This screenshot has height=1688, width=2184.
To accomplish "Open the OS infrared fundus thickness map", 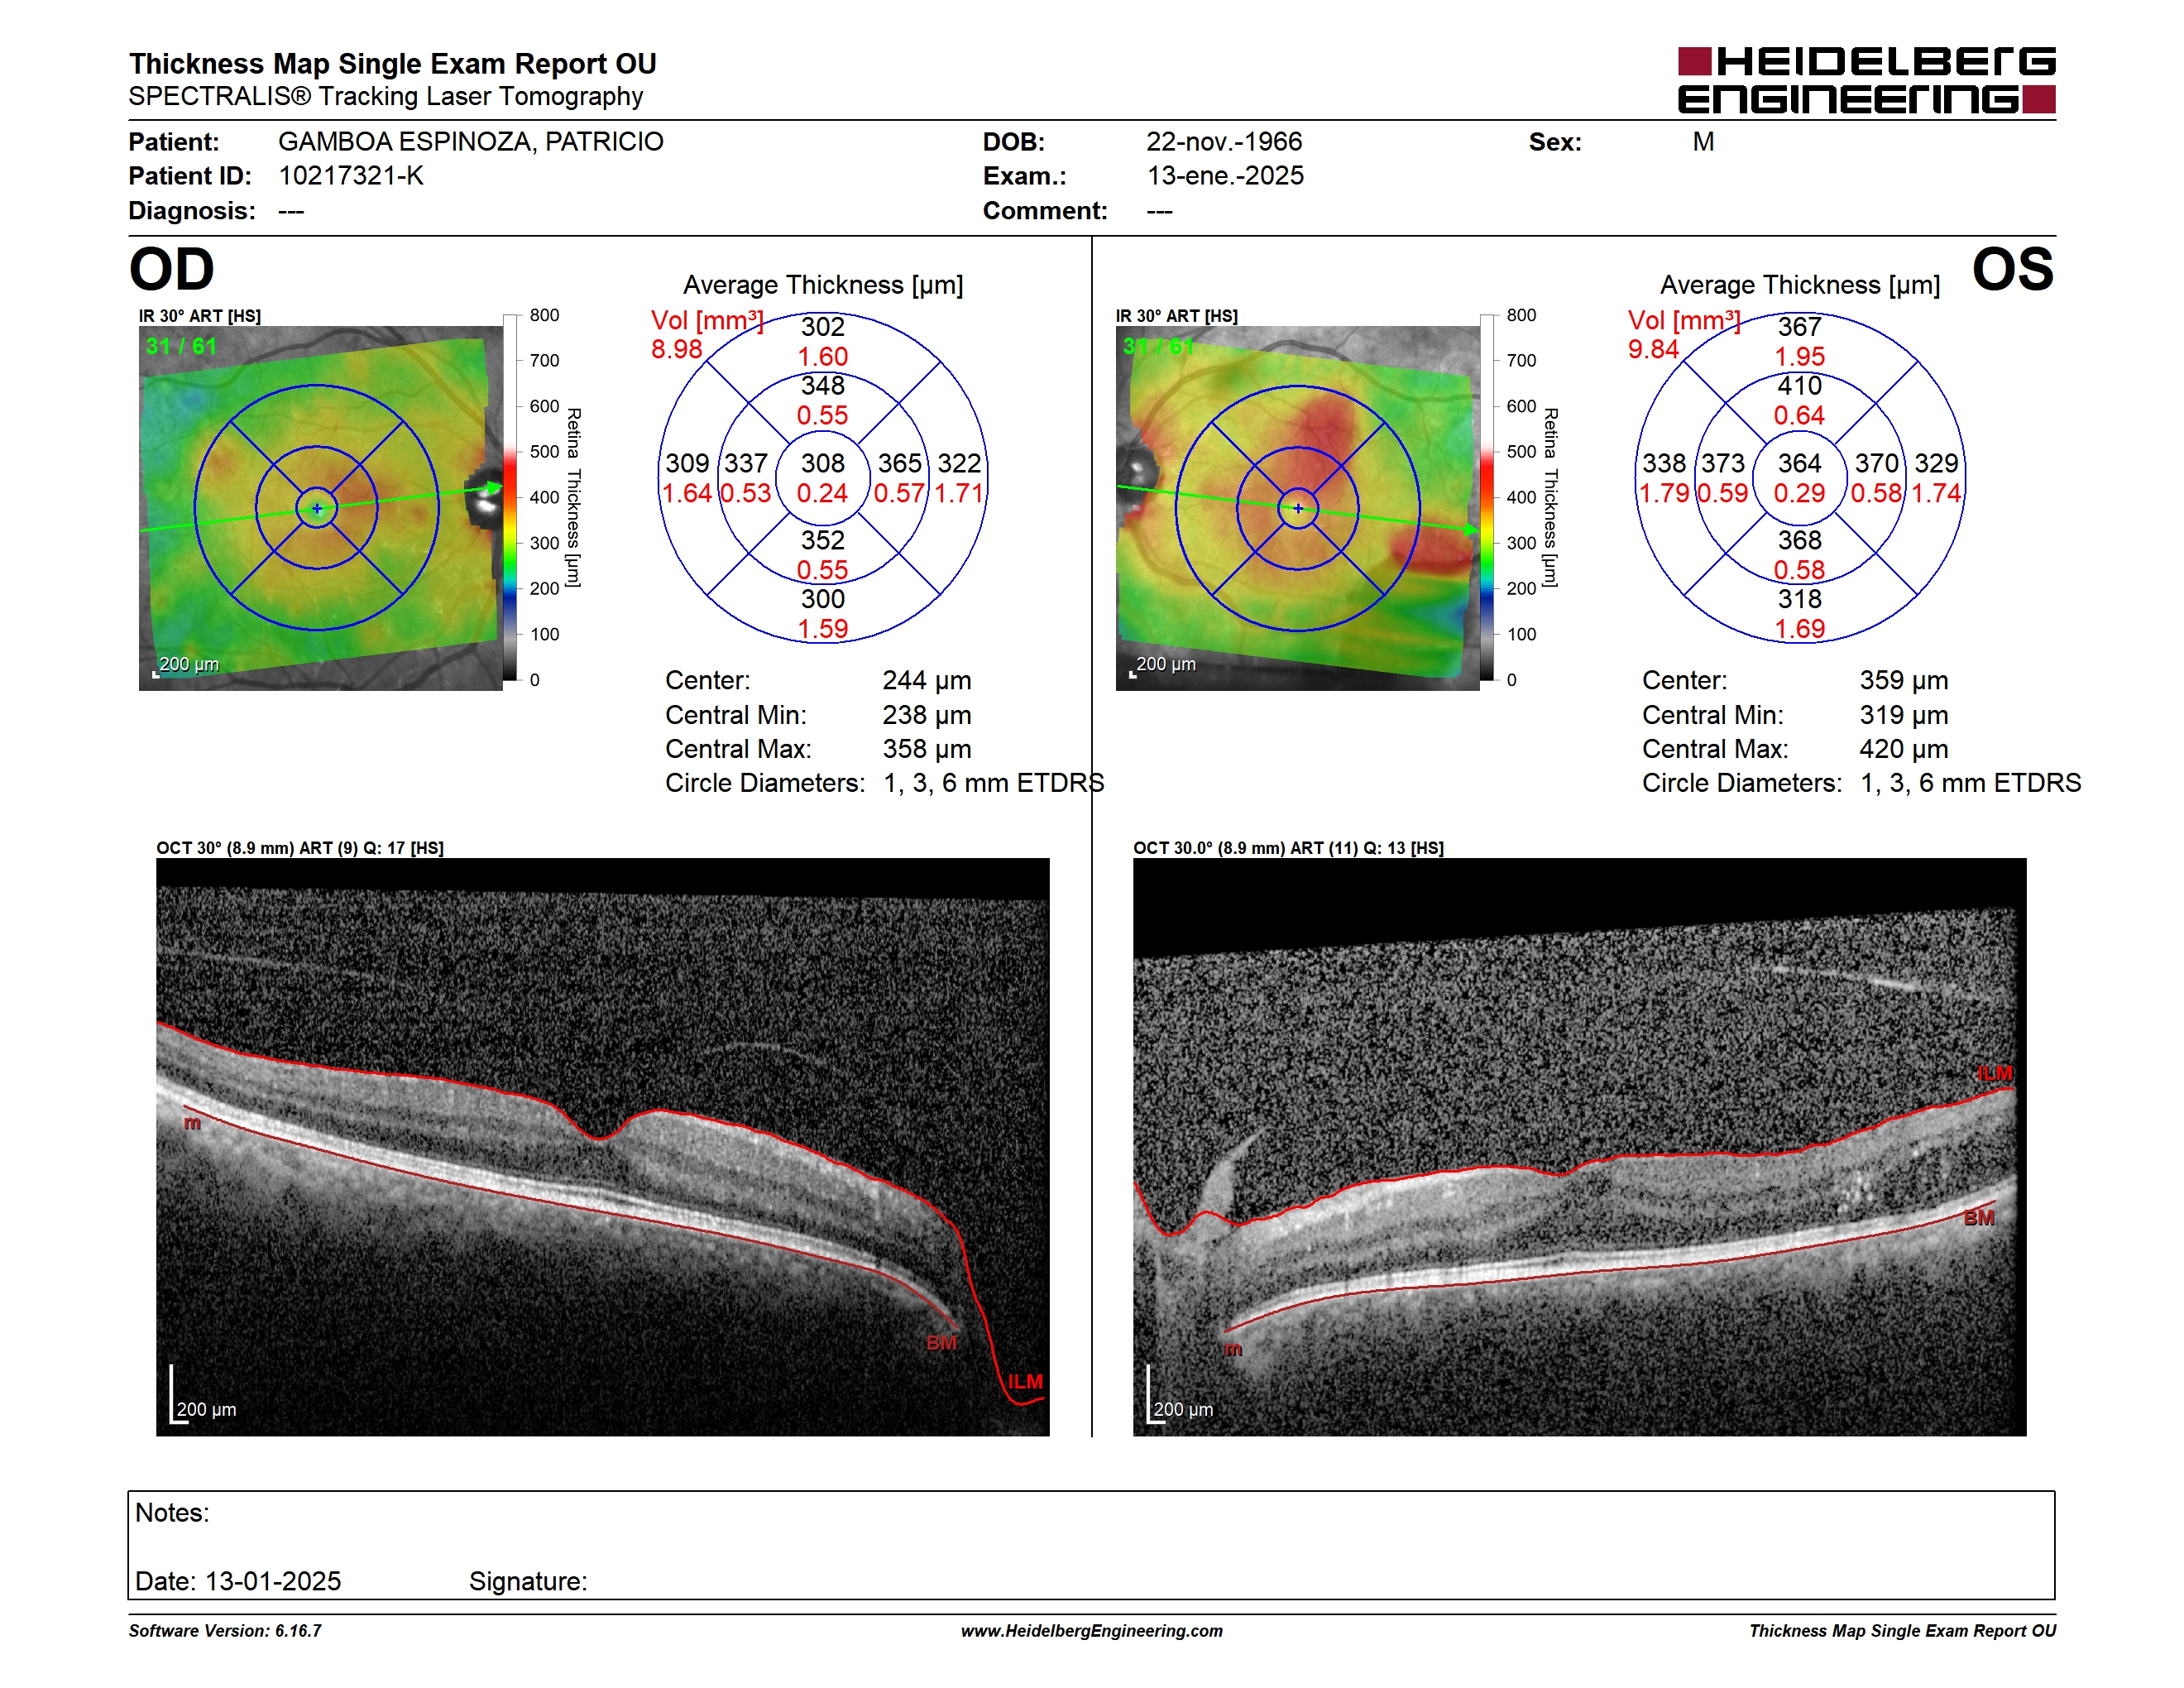I will click(1297, 508).
